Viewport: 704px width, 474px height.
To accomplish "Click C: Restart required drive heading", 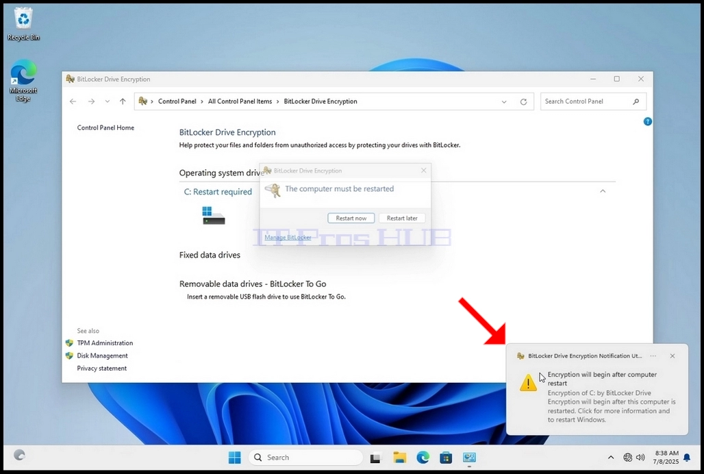I will tap(218, 192).
